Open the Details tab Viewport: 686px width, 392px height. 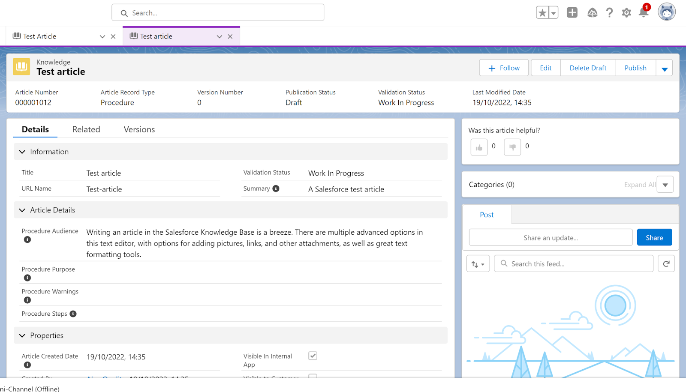[x=35, y=129]
